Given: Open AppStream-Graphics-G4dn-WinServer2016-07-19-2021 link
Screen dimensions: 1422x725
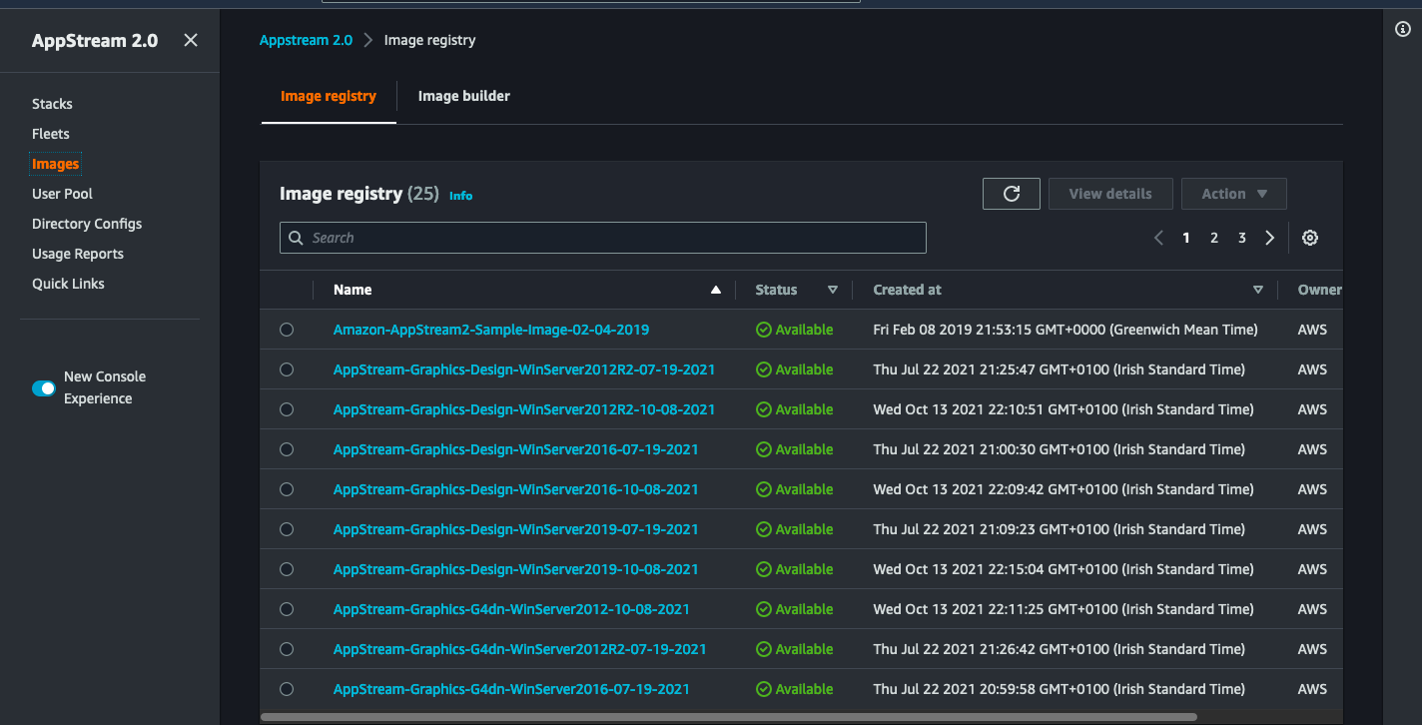Looking at the screenshot, I should click(511, 689).
